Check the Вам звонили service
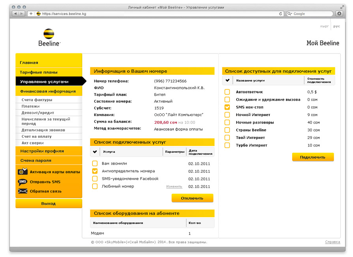This screenshot has height=257, width=353. [x=95, y=163]
